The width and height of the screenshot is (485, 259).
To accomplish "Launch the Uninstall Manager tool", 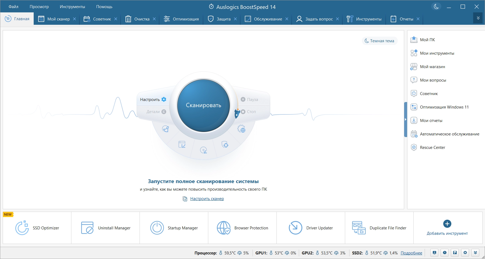I will [x=106, y=228].
